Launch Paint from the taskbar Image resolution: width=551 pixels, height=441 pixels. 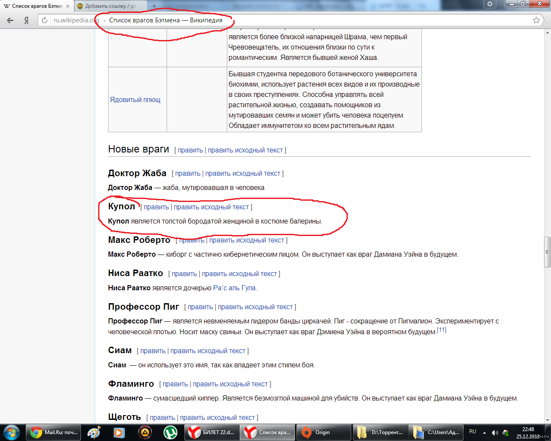94,432
